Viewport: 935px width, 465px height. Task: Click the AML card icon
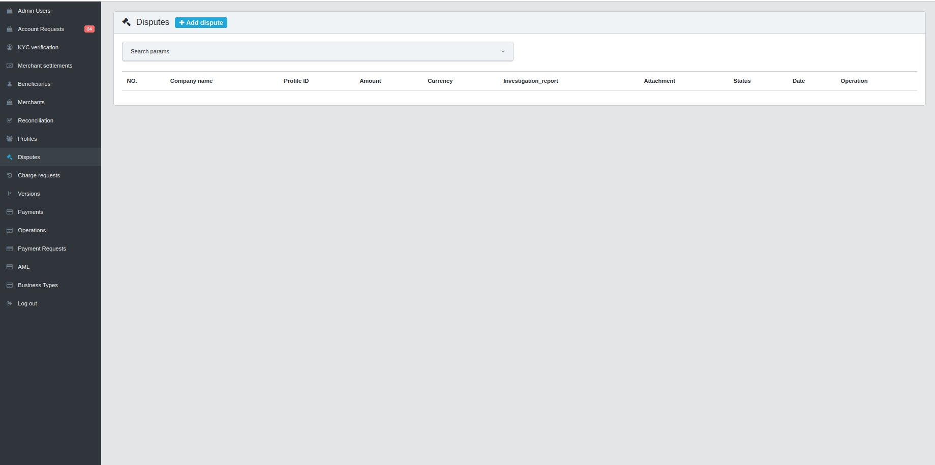(x=9, y=267)
